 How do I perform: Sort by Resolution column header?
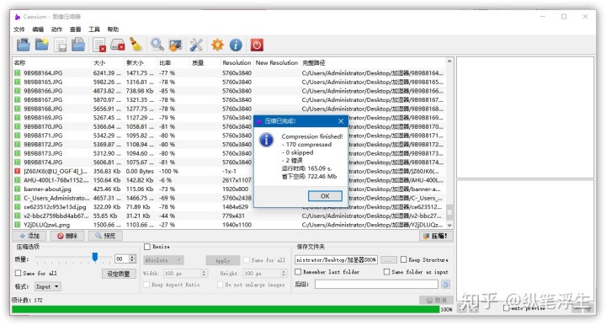point(237,62)
